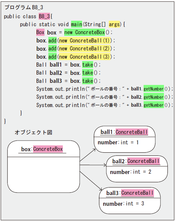
Task: Select the yellow-highlighted args parameter
Action: pos(114,25)
